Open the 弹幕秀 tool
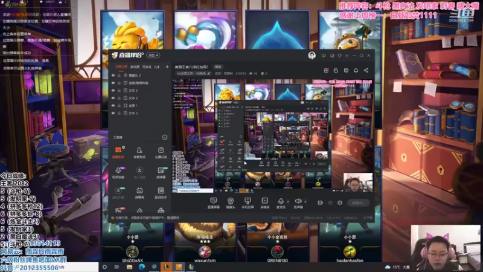The image size is (483, 272). [x=139, y=193]
